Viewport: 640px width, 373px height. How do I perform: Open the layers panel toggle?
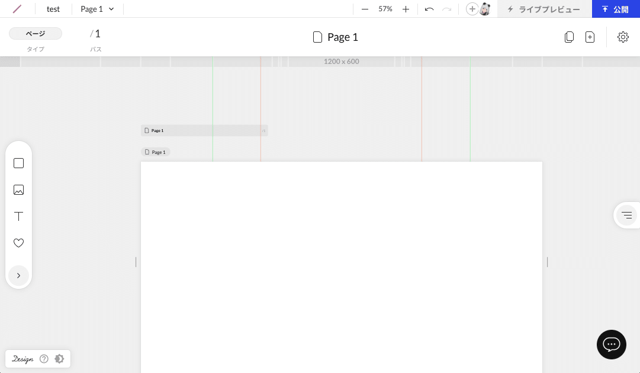click(626, 215)
